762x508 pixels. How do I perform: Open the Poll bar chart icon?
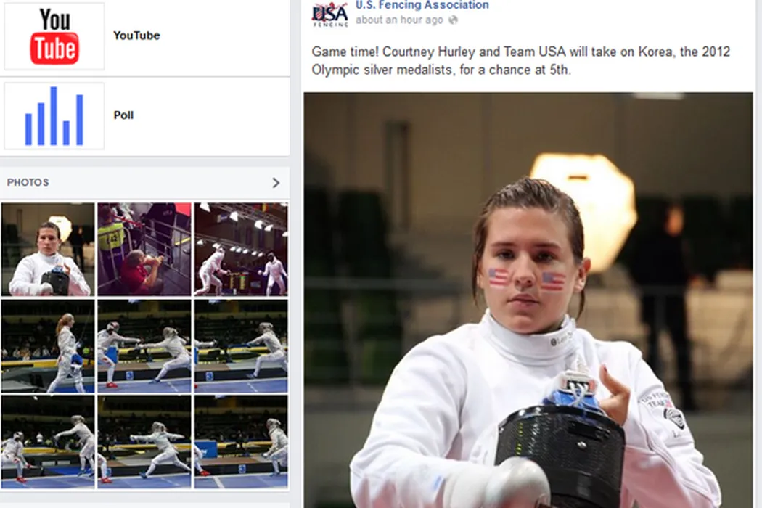[x=54, y=116]
